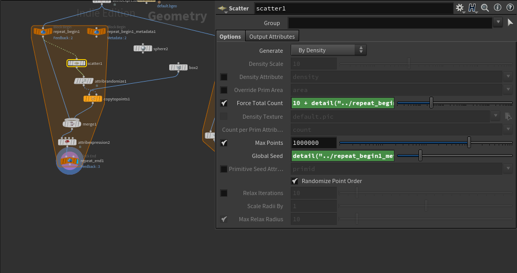
Task: Switch to the Output Attributes tab
Action: click(x=272, y=36)
